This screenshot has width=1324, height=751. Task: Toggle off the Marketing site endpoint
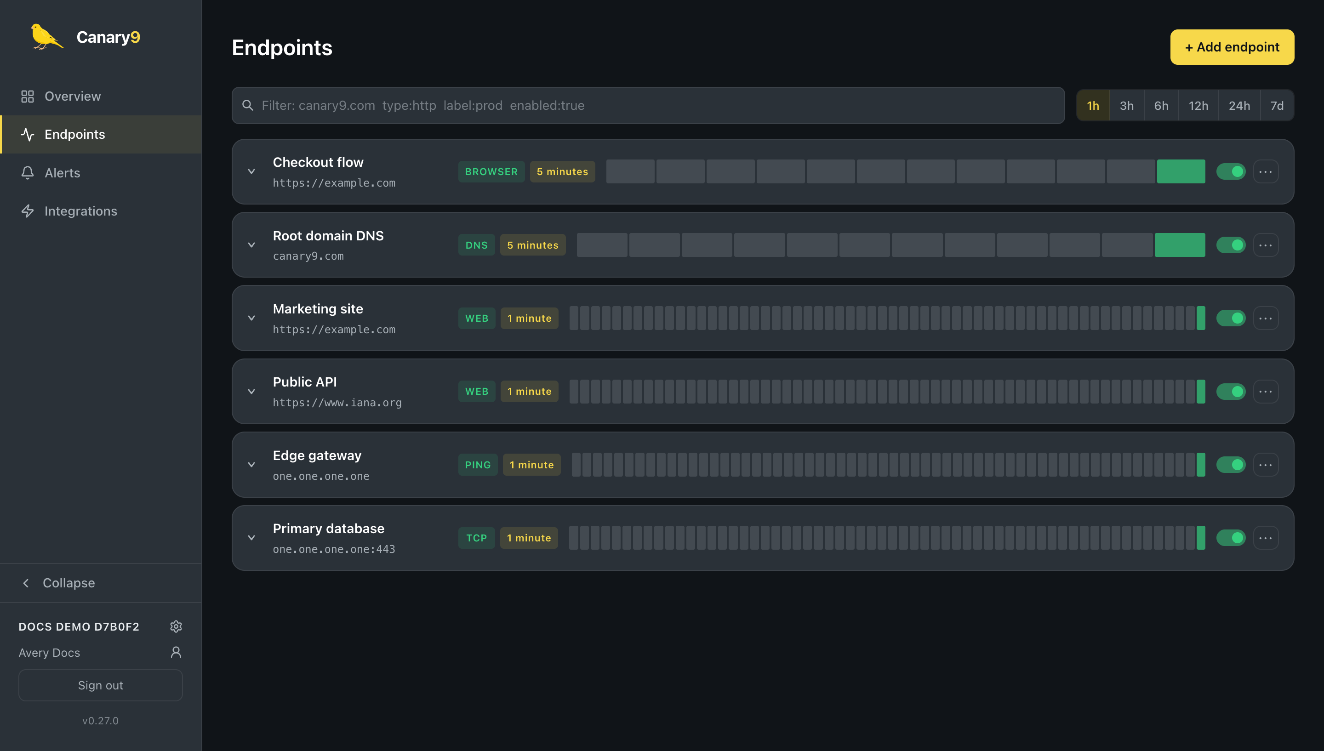point(1231,318)
